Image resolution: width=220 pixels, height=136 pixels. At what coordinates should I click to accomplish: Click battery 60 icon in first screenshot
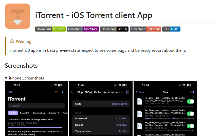pyautogui.click(x=60, y=85)
